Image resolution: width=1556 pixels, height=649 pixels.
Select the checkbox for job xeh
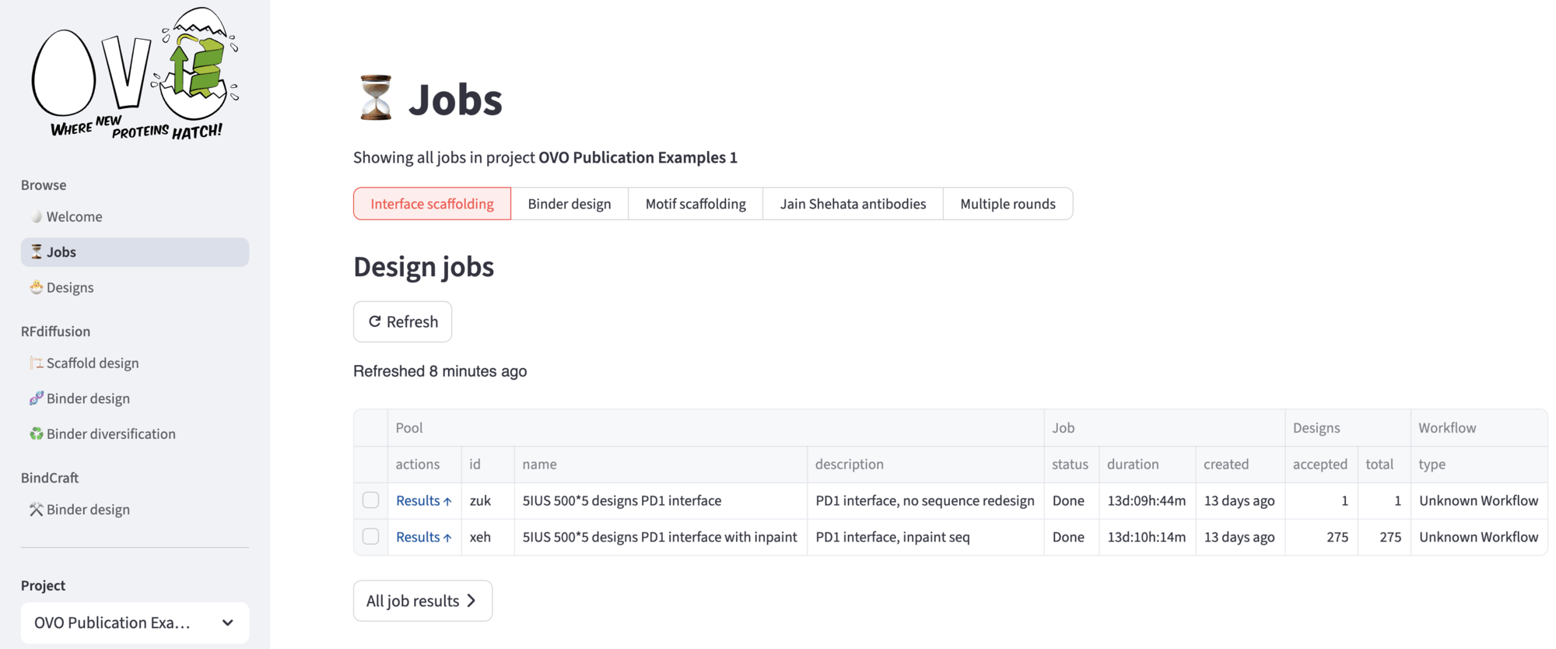[371, 537]
